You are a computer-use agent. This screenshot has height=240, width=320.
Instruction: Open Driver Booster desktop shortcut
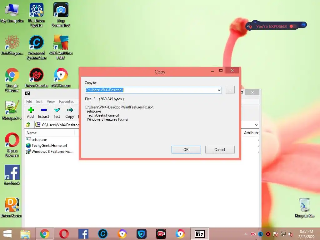click(37, 78)
